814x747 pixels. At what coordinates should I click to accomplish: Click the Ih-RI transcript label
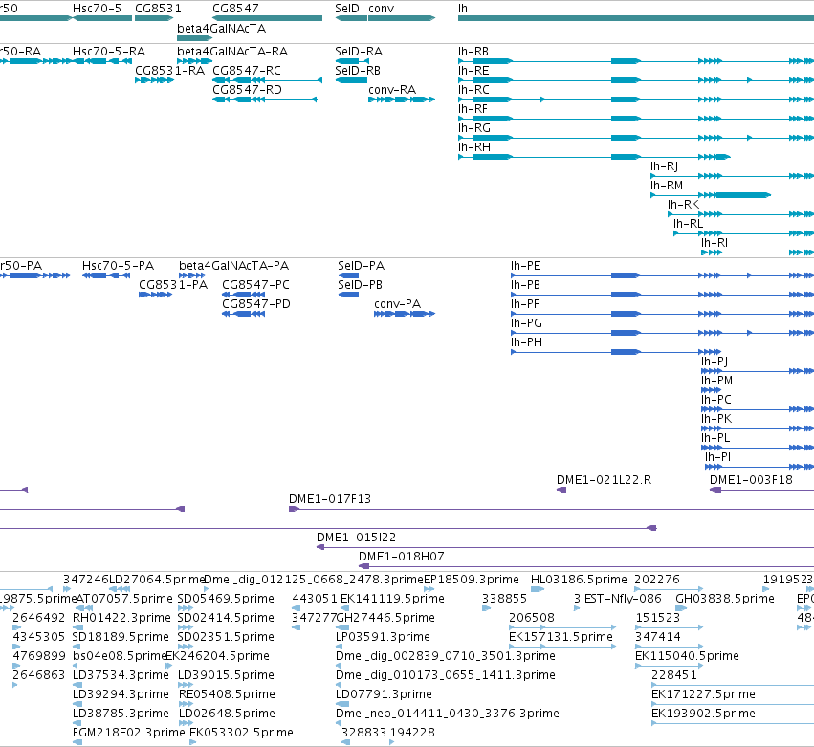pyautogui.click(x=715, y=242)
